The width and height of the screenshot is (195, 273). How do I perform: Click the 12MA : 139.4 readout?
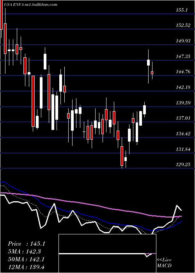point(27,267)
